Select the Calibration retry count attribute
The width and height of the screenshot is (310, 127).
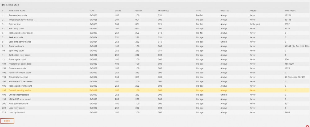(19, 55)
